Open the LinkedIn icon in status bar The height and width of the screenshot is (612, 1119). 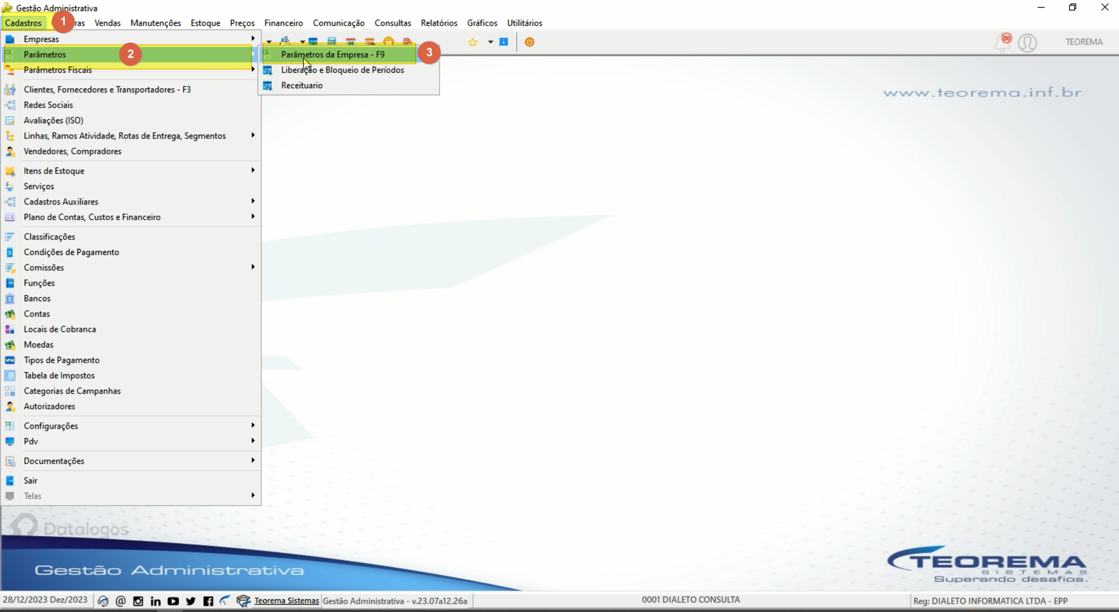(x=156, y=601)
